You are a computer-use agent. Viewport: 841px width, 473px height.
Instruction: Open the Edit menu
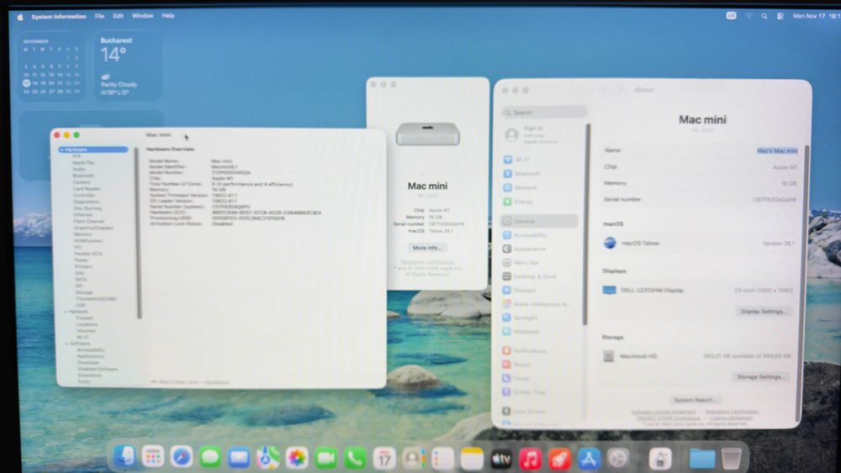pos(118,16)
